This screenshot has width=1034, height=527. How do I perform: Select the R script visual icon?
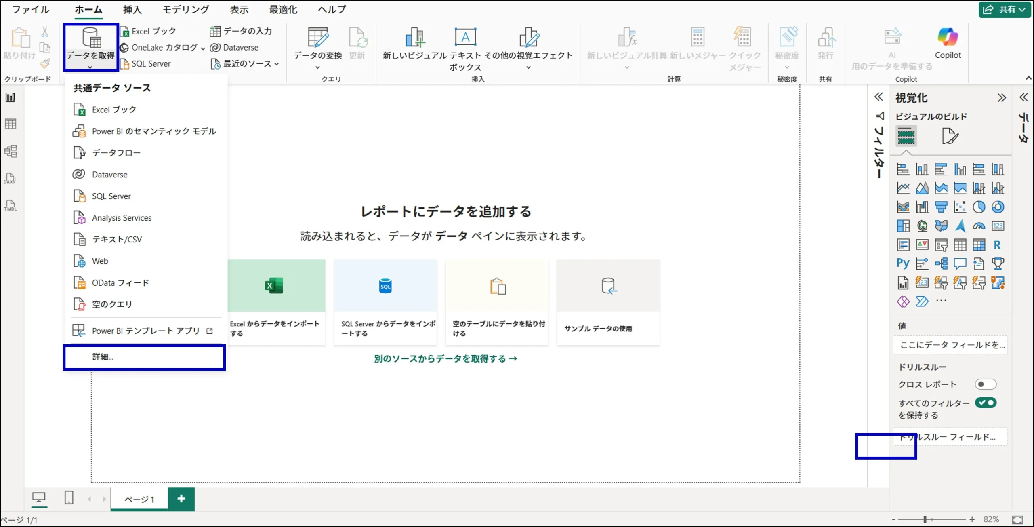[997, 245]
